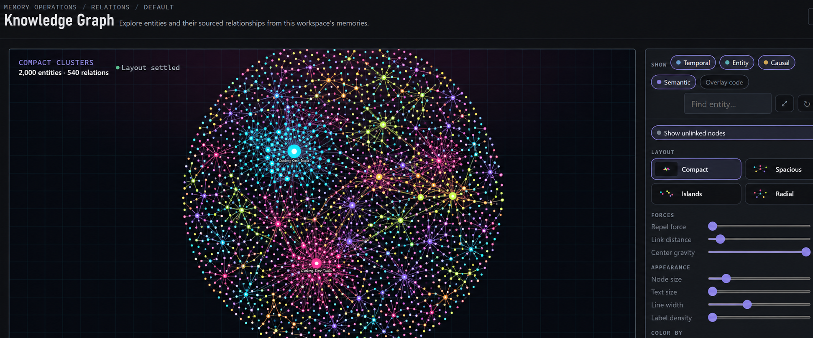Viewport: 813px width, 338px height.
Task: Click the Compact layout dots icon
Action: (x=667, y=169)
